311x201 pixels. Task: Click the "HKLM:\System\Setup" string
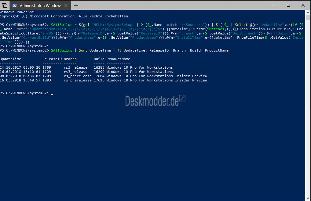[113, 25]
